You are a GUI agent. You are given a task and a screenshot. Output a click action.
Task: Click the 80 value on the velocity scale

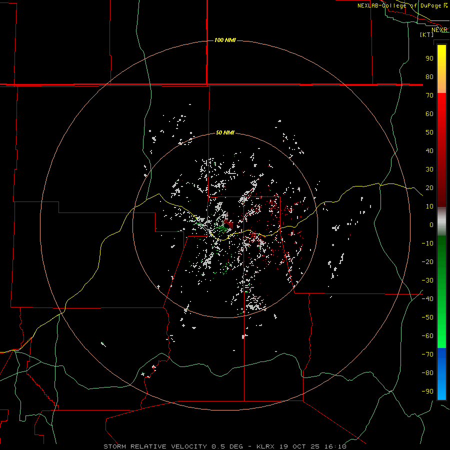429,76
